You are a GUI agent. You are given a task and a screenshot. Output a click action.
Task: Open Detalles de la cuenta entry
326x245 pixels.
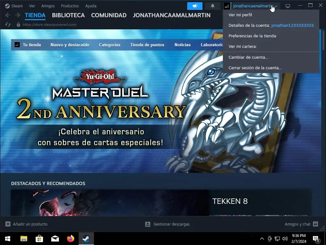(x=271, y=26)
